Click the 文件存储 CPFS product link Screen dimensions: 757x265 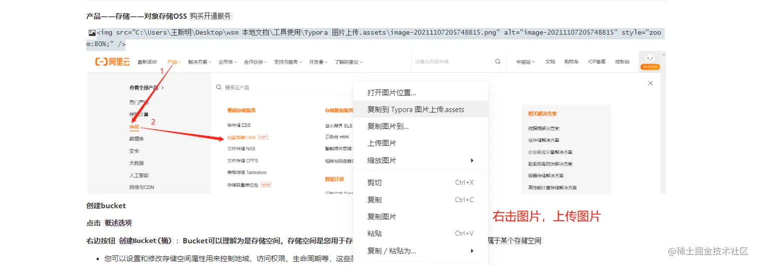point(242,161)
